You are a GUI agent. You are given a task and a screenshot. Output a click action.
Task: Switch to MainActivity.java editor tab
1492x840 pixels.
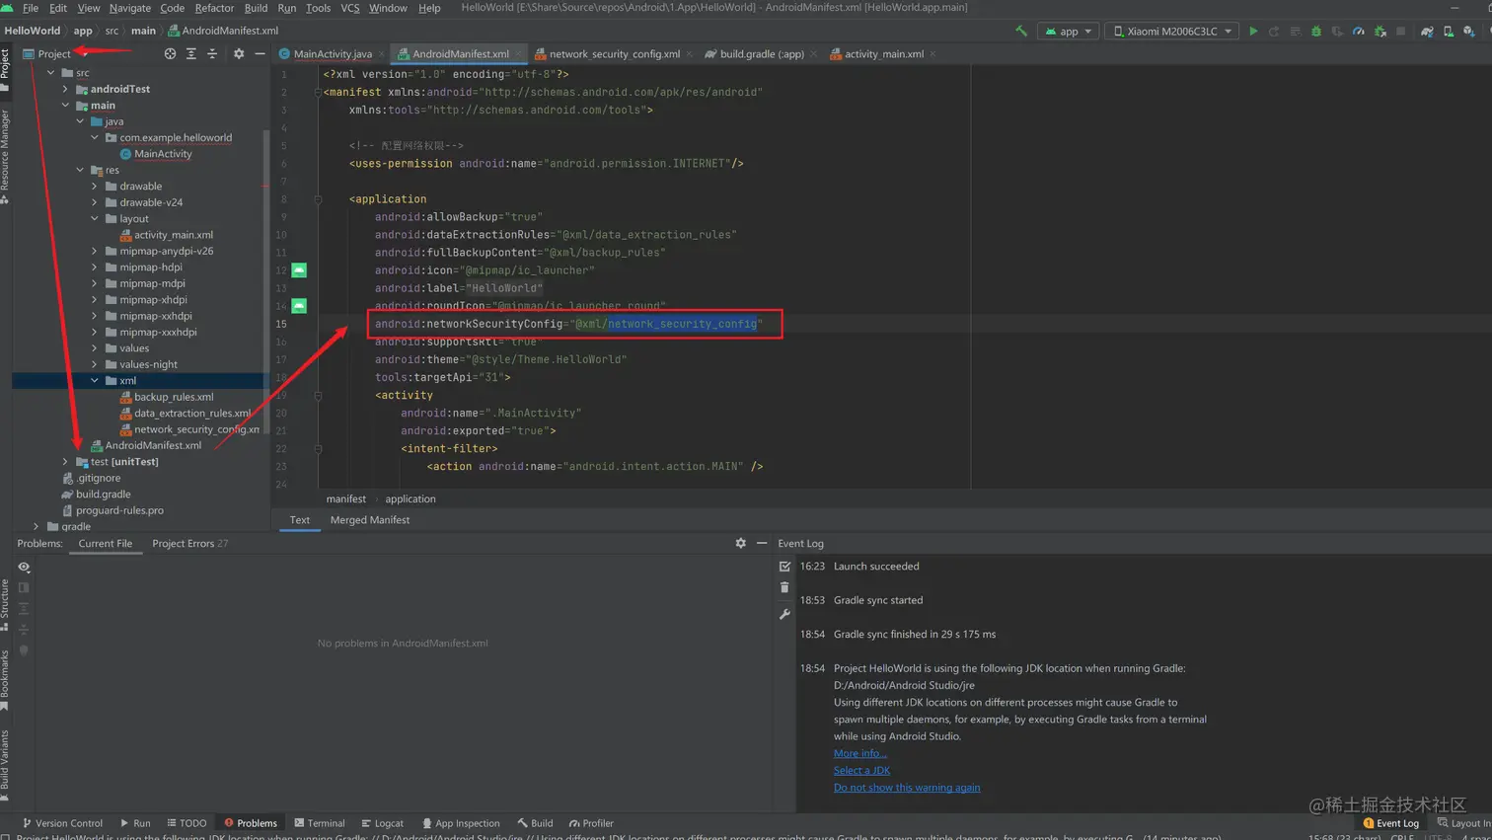click(x=333, y=54)
